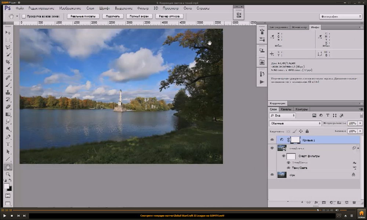Click the layer styles fx icon
The image size is (367, 220).
click(x=316, y=202)
